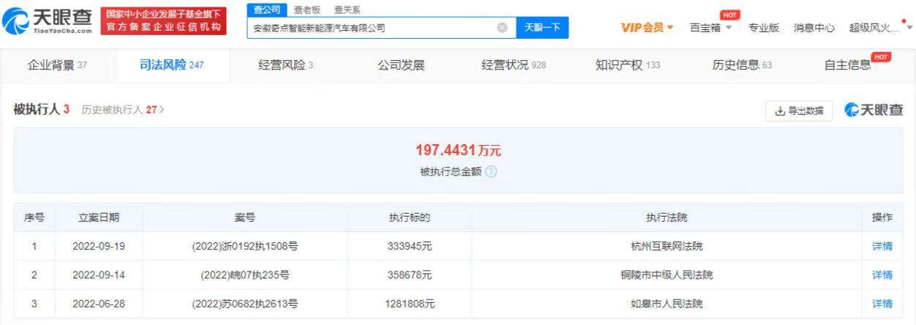916x325 pixels.
Task: Open the Tianyancha logo homepage
Action: click(48, 20)
